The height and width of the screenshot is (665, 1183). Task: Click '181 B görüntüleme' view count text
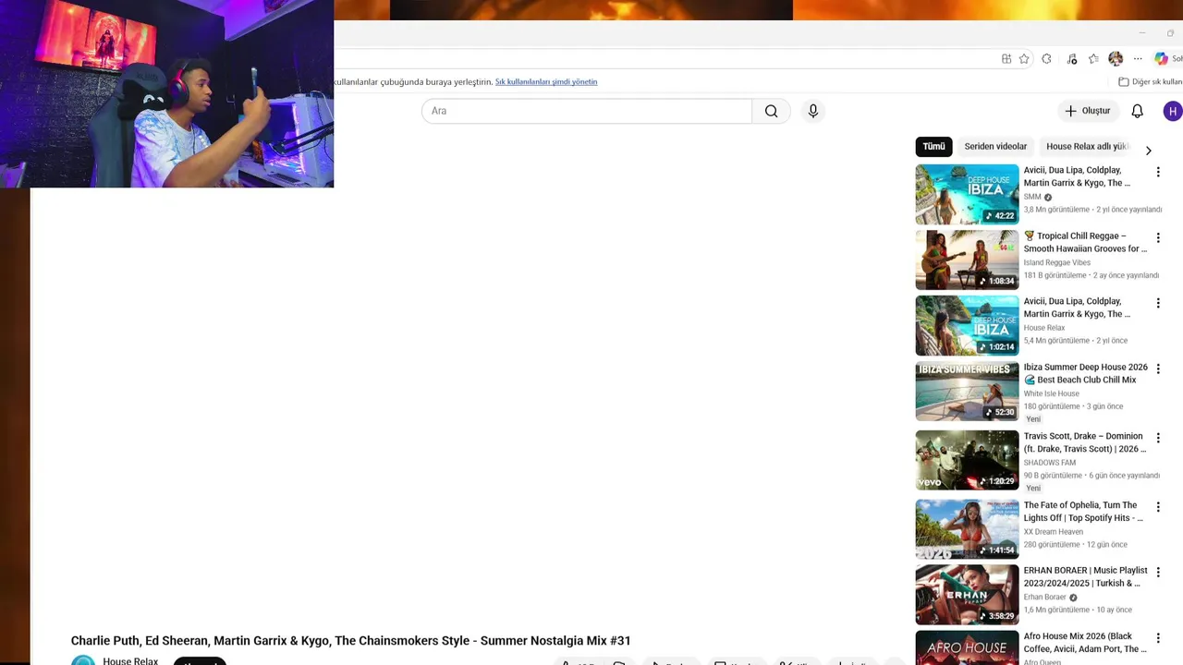(1055, 275)
